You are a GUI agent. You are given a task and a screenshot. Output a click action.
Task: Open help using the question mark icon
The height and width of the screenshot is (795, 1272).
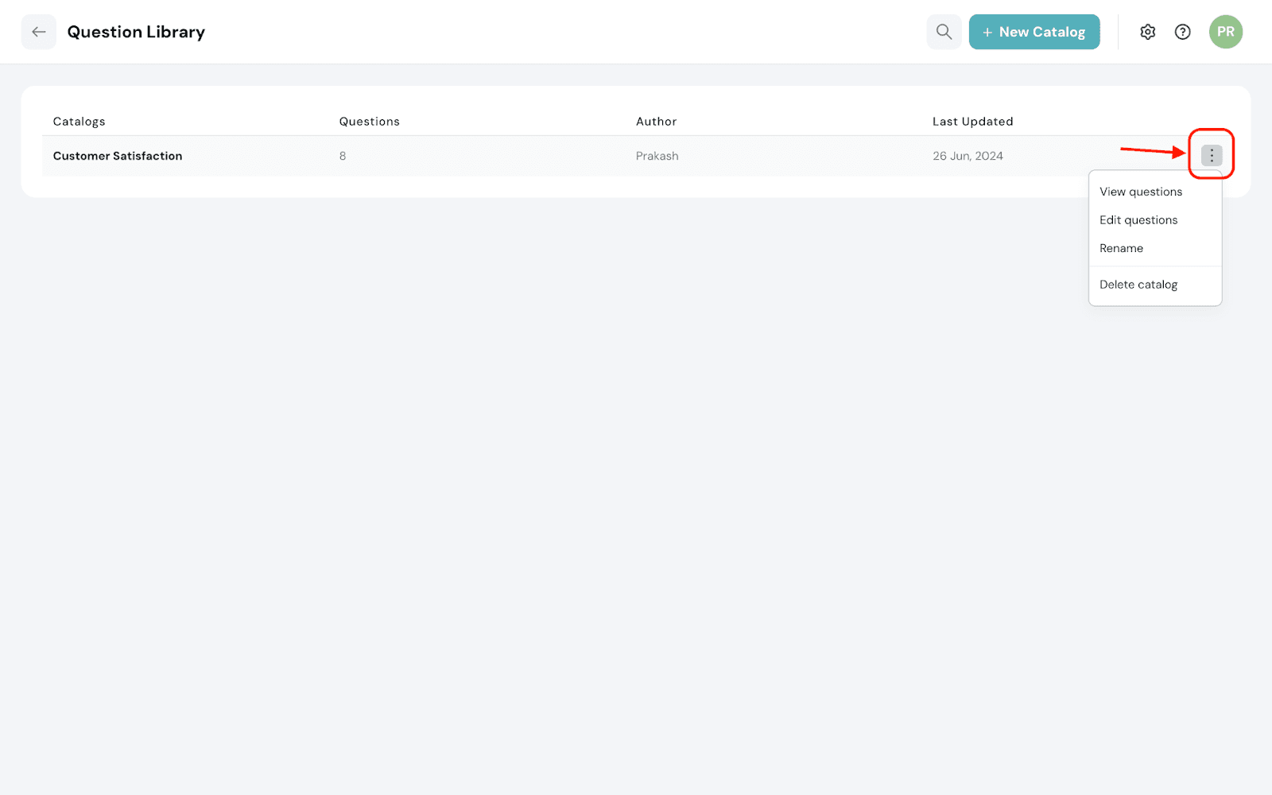tap(1182, 32)
